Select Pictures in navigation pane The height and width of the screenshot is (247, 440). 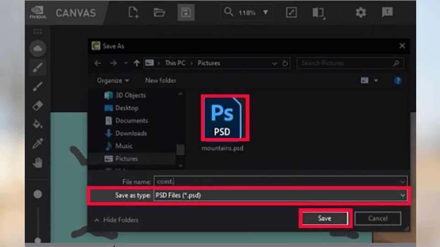(x=121, y=159)
